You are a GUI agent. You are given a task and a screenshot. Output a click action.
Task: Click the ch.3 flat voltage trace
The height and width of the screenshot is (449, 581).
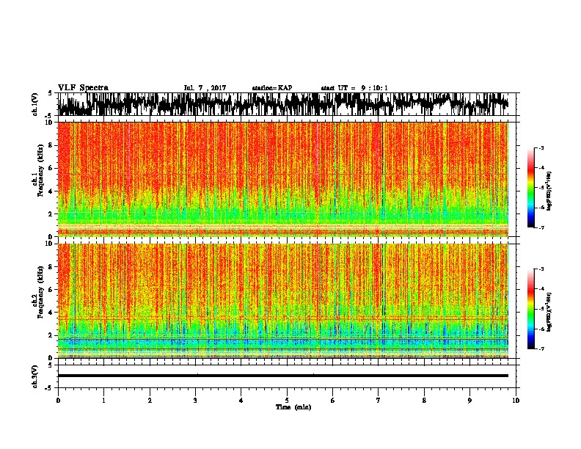283,376
